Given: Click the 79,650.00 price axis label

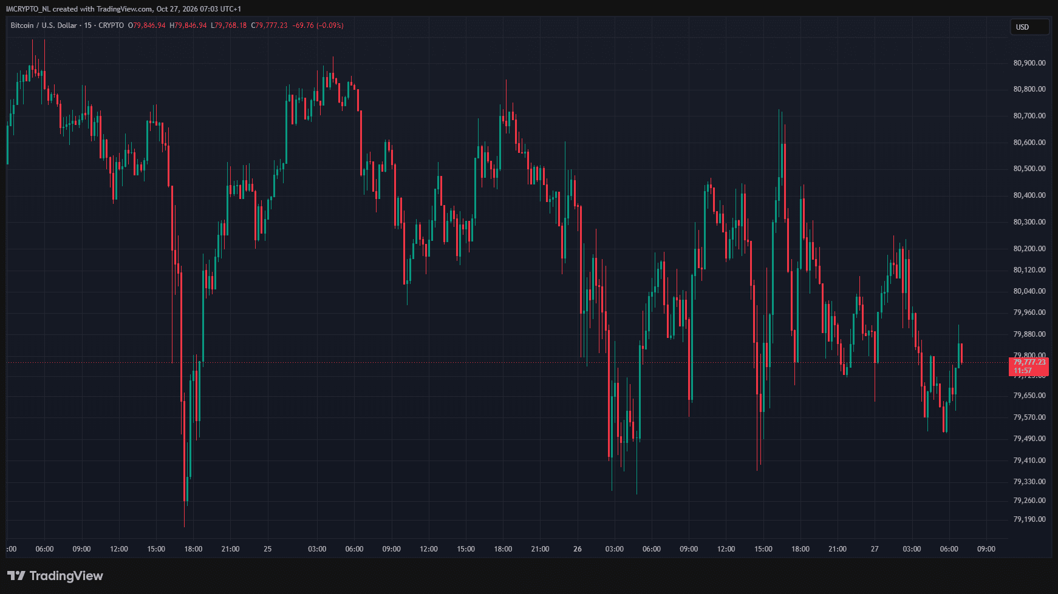Looking at the screenshot, I should pyautogui.click(x=1029, y=396).
